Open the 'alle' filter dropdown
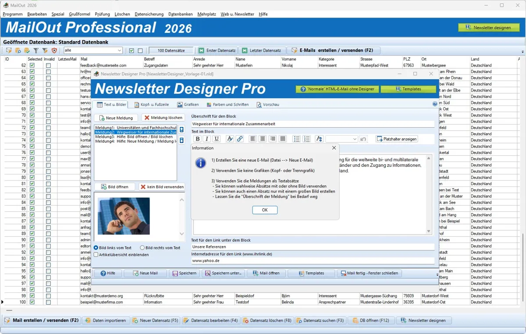 point(119,50)
